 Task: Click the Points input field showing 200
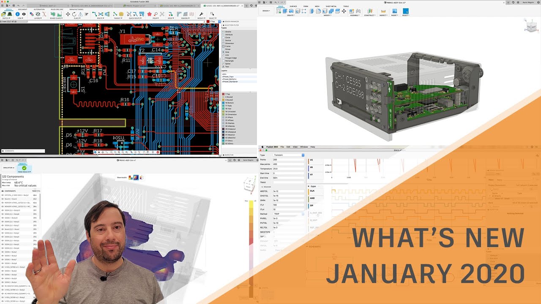288,160
